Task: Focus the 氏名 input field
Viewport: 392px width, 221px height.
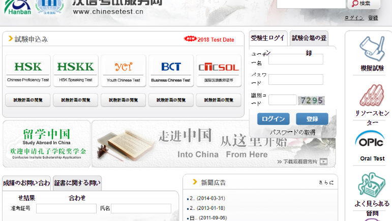Action: pyautogui.click(x=141, y=208)
